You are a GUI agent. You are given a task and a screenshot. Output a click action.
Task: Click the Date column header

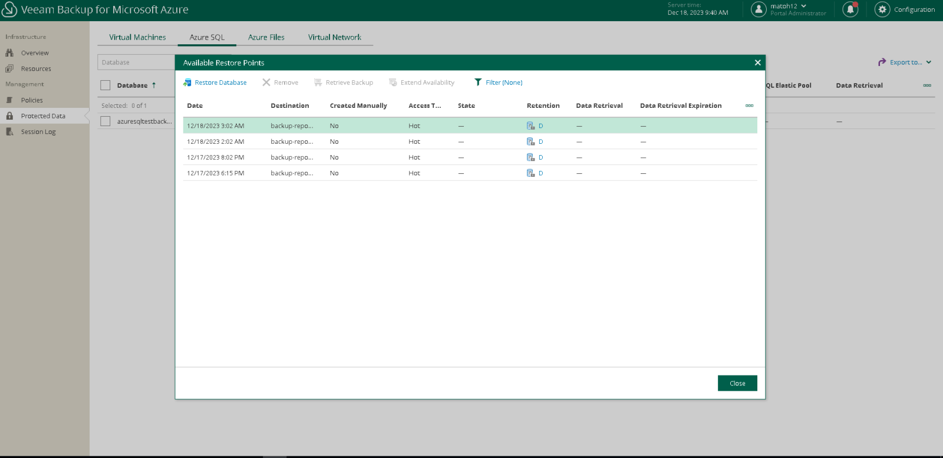pyautogui.click(x=194, y=106)
